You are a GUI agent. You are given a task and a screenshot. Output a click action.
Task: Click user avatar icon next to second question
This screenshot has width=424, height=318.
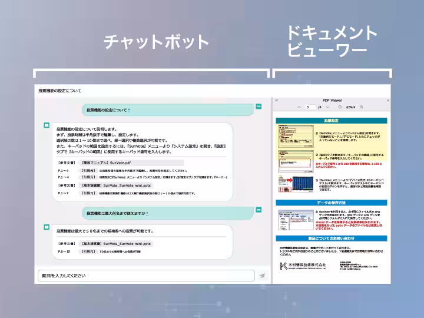[259, 210]
